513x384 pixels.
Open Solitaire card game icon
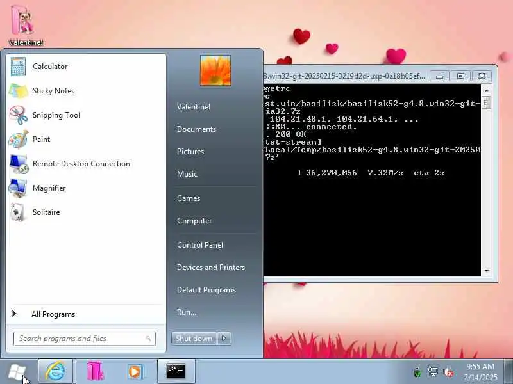[18, 212]
